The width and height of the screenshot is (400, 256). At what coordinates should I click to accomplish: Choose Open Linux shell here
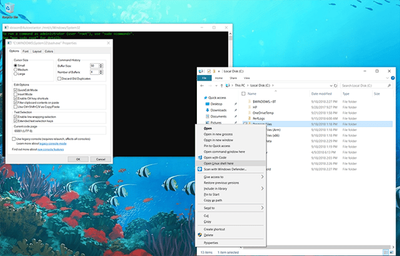(x=231, y=164)
